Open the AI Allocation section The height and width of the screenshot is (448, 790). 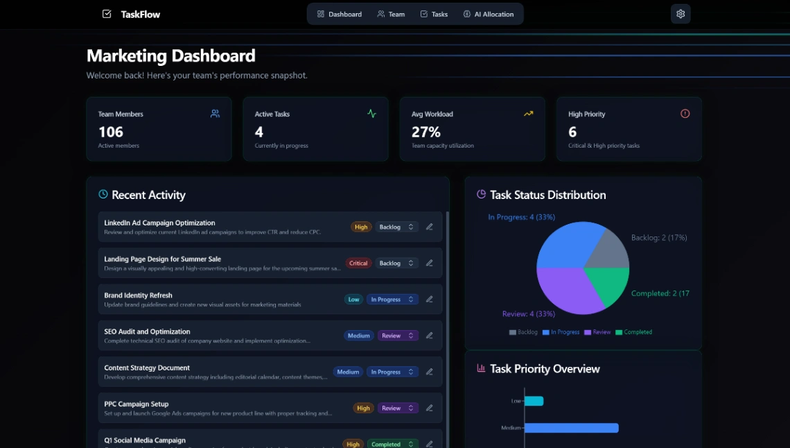(489, 13)
